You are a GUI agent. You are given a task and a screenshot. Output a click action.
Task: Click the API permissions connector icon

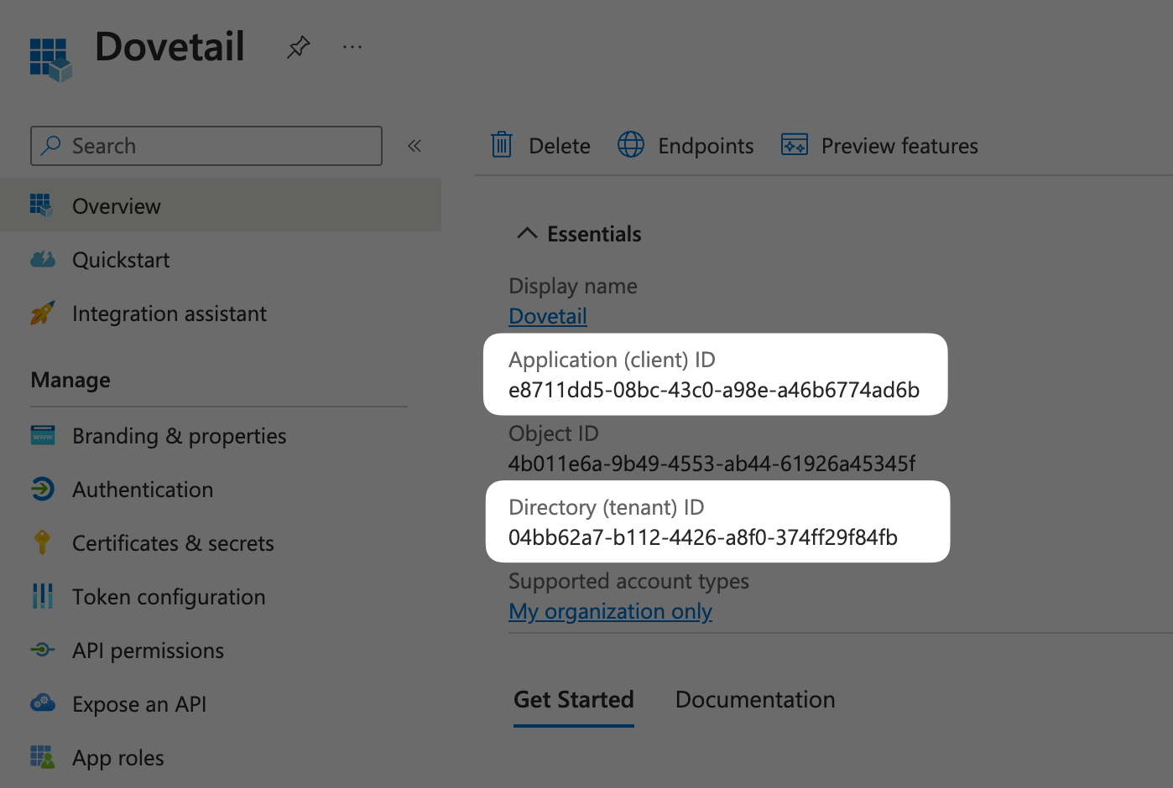42,650
